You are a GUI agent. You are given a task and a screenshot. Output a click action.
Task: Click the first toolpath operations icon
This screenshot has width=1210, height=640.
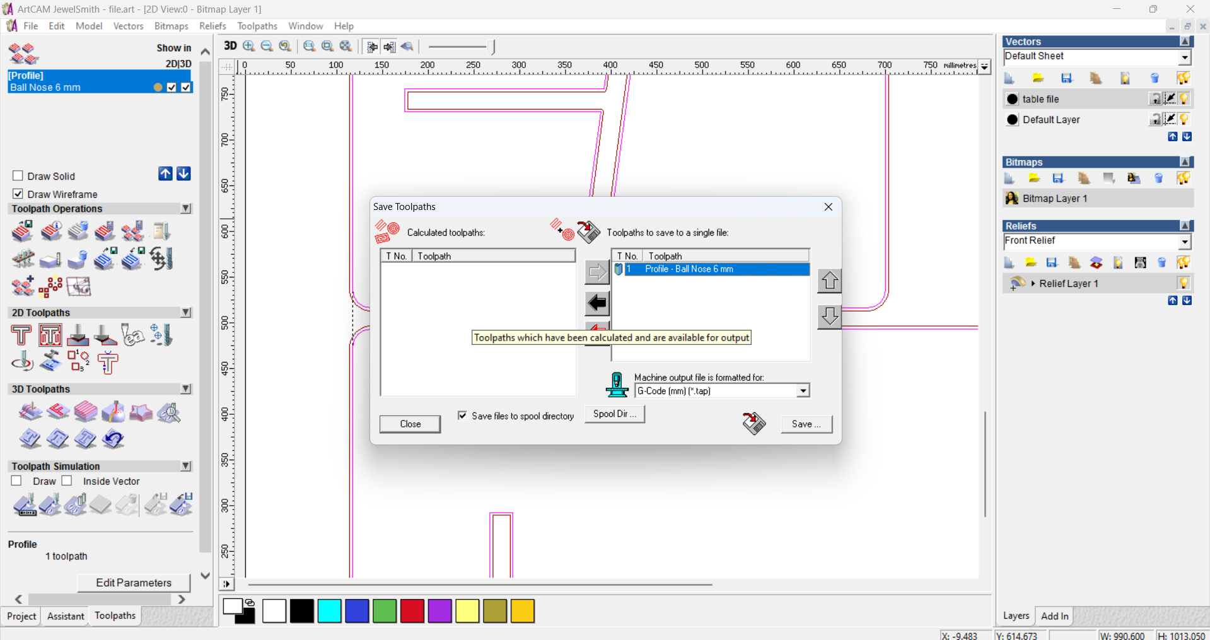(x=23, y=231)
